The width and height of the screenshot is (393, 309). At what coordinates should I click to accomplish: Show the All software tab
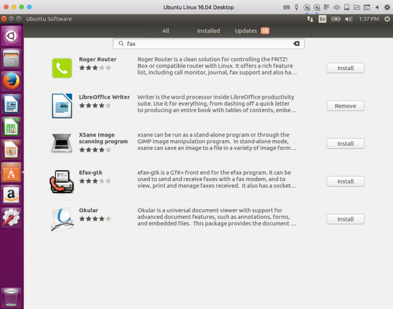[166, 31]
